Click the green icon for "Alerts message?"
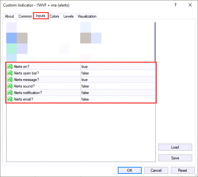 10,80
